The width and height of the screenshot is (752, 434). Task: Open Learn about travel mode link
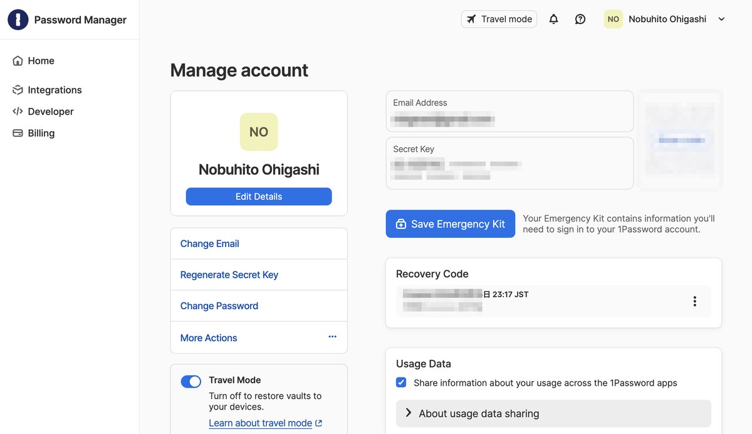coord(260,423)
